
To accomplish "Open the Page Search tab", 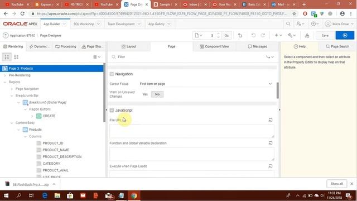I will 337,46.
